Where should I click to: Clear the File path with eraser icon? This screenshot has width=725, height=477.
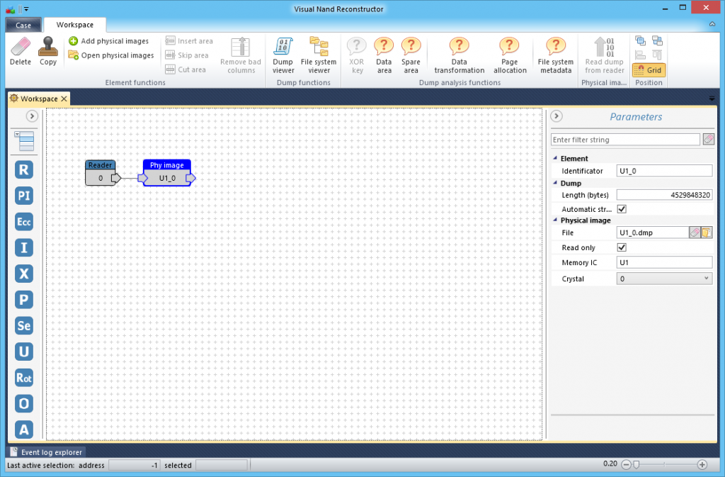click(x=695, y=232)
